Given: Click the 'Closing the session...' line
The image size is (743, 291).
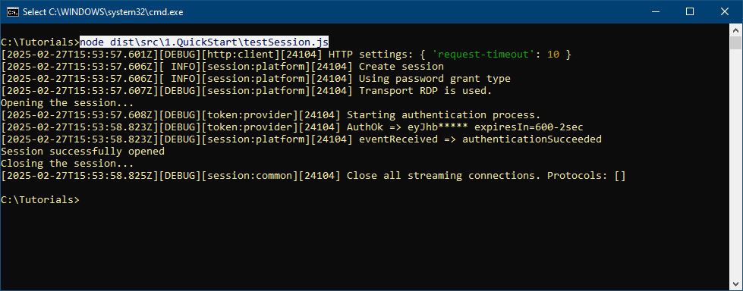Looking at the screenshot, I should tap(68, 163).
